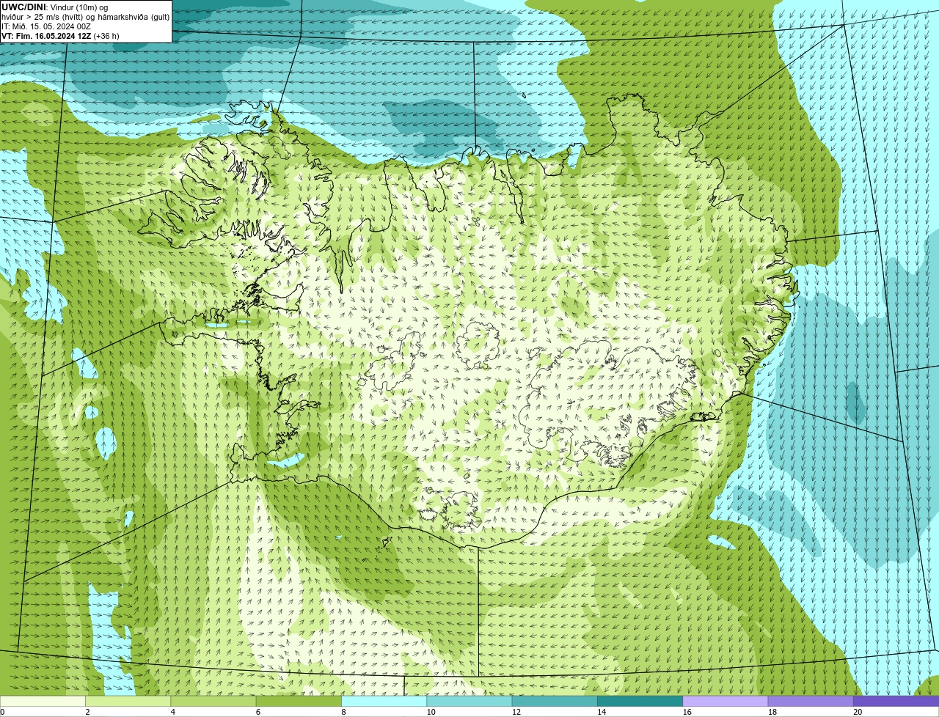
Task: Click the scale label '16'
Action: coord(687,712)
